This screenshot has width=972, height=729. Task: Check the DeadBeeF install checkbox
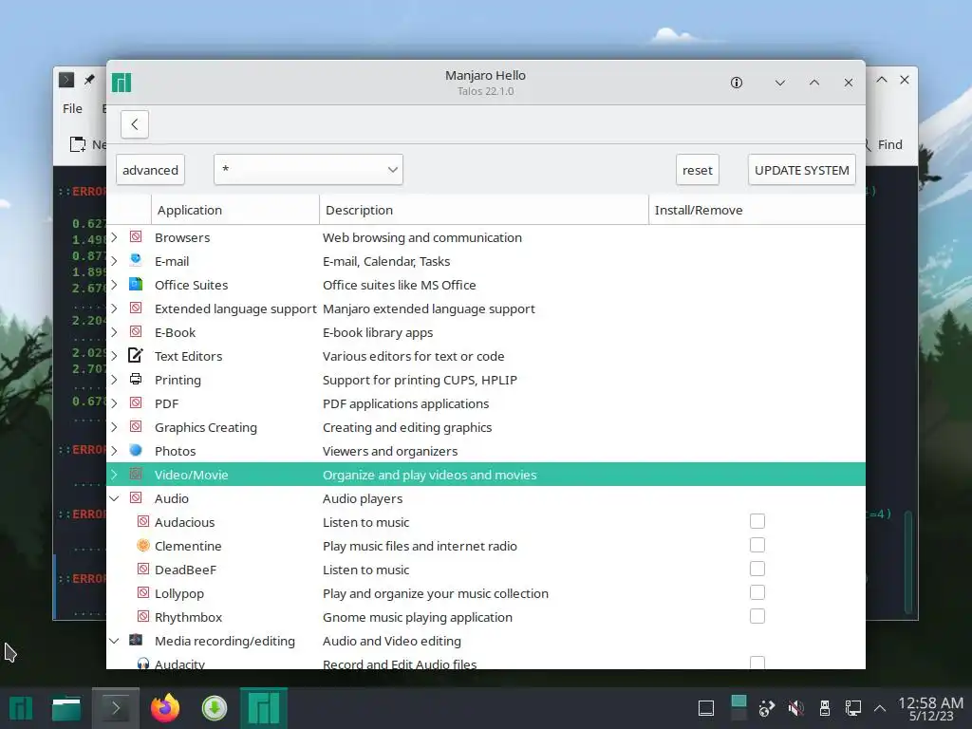(x=757, y=569)
